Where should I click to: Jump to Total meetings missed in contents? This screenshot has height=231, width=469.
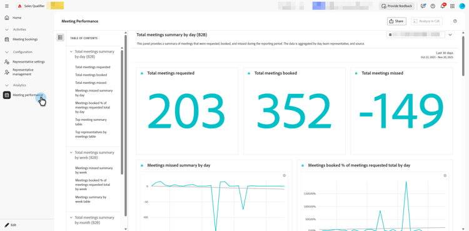(91, 83)
